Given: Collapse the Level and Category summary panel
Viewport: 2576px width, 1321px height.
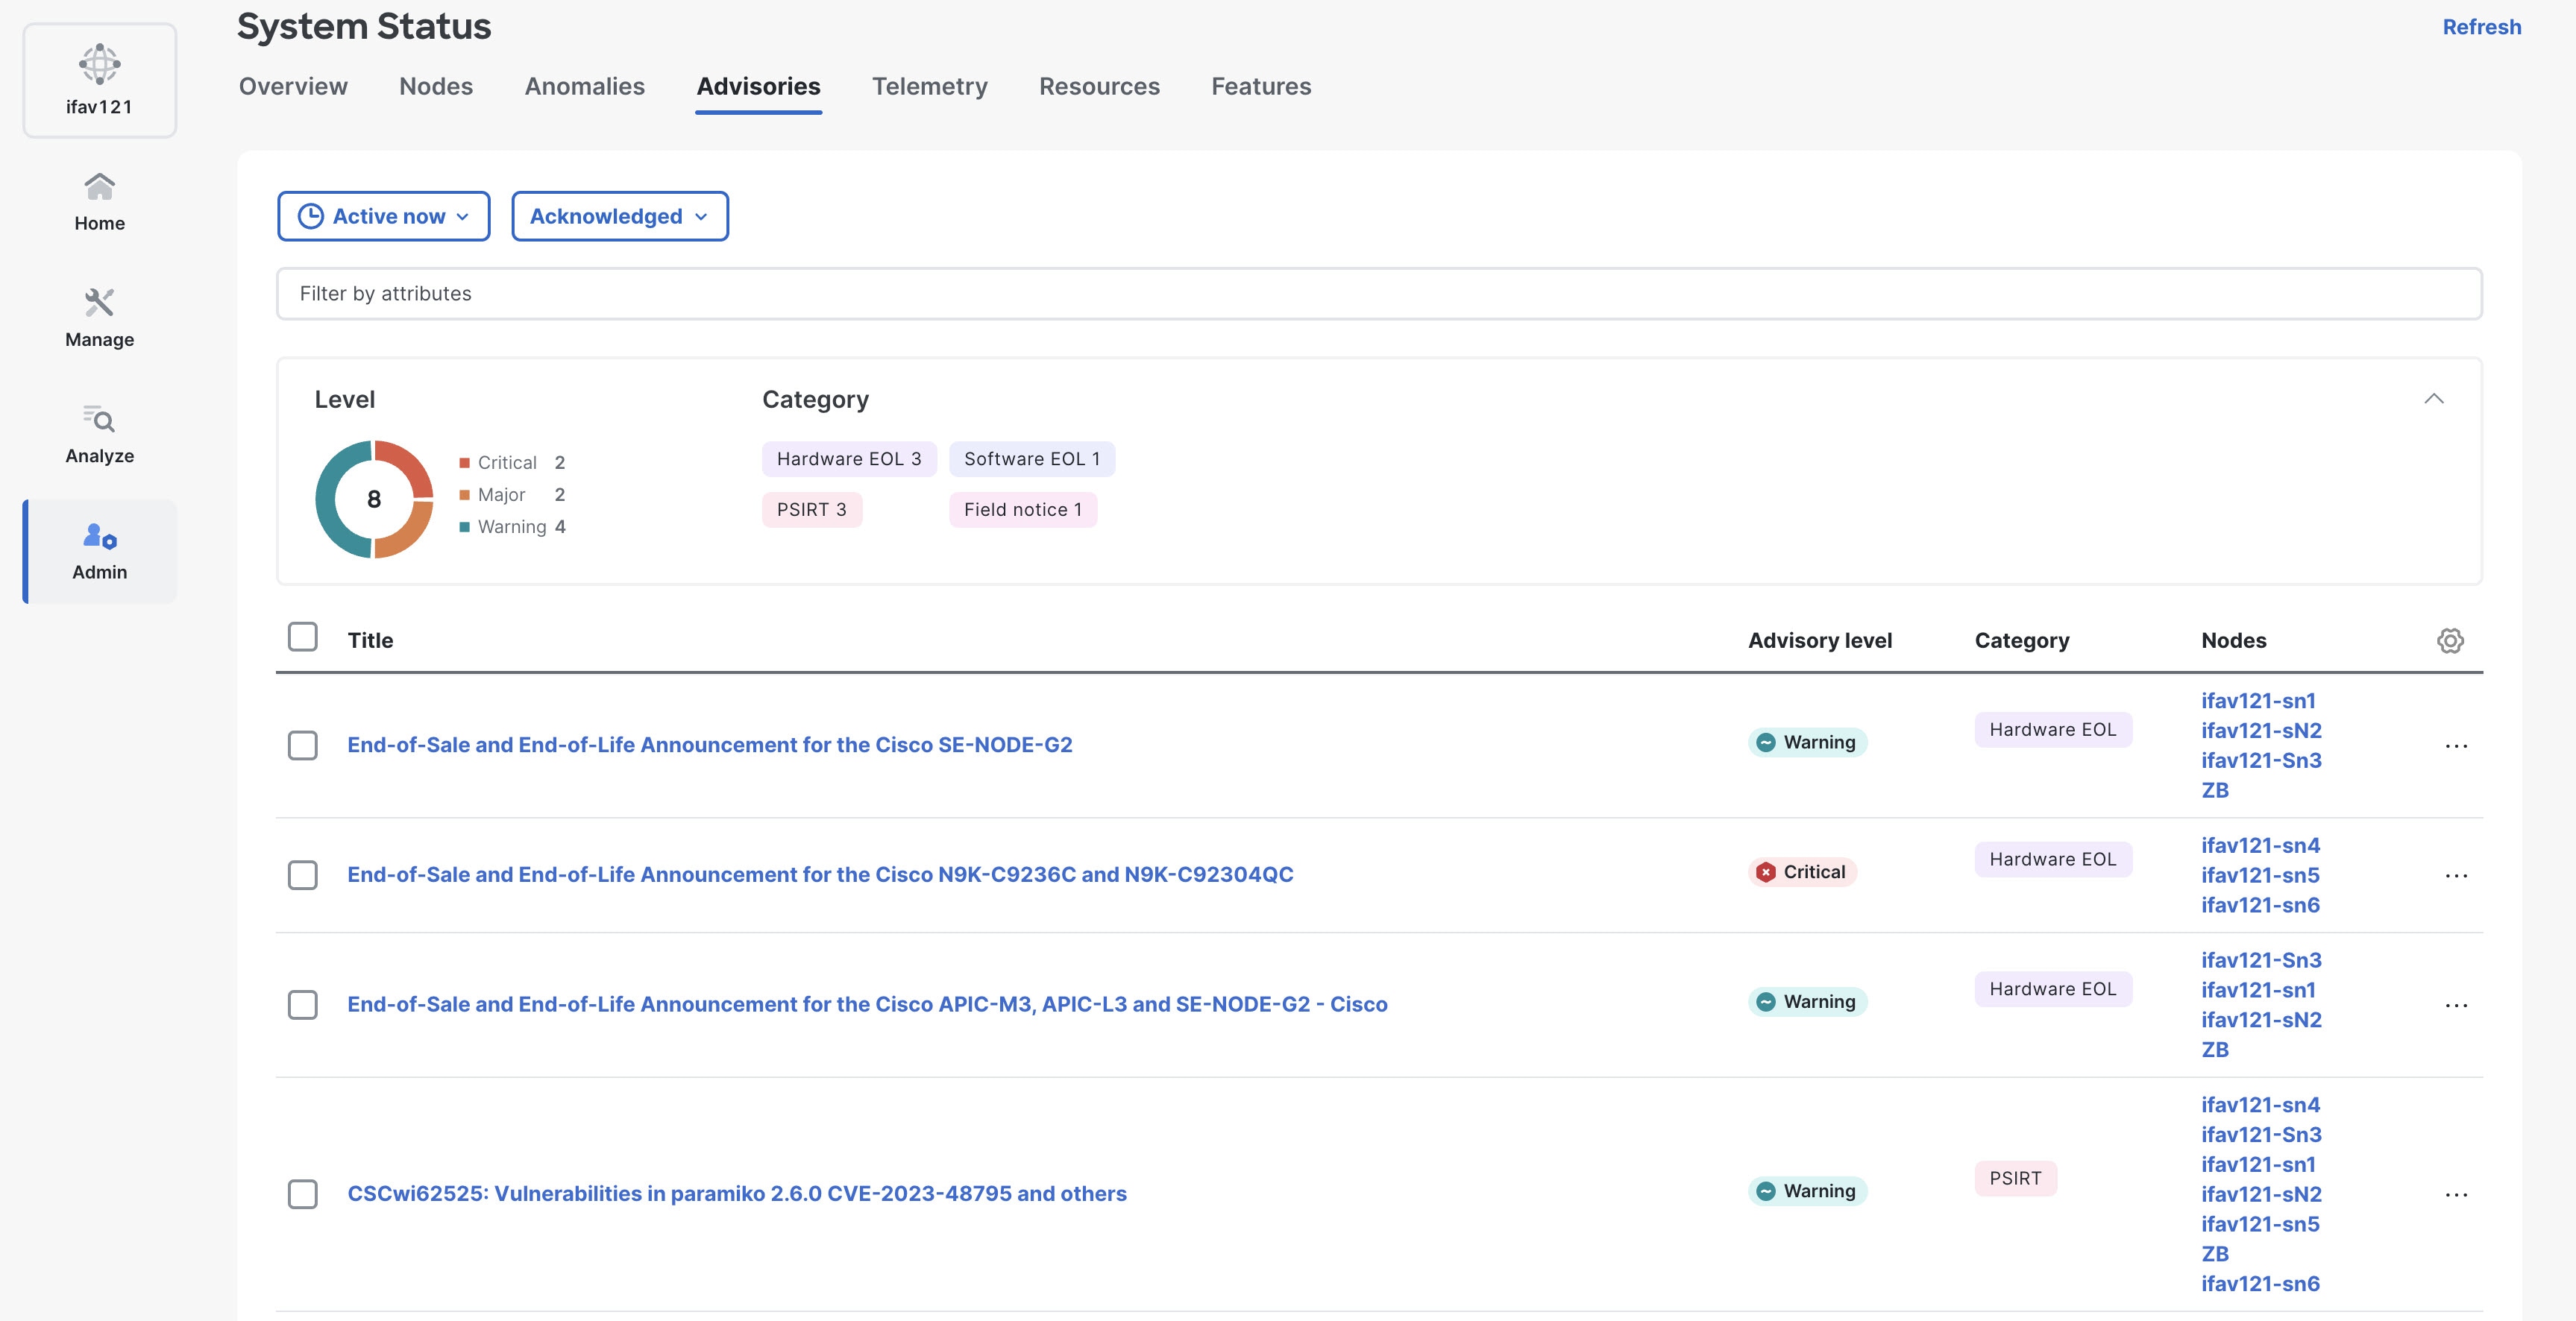Looking at the screenshot, I should 2433,399.
